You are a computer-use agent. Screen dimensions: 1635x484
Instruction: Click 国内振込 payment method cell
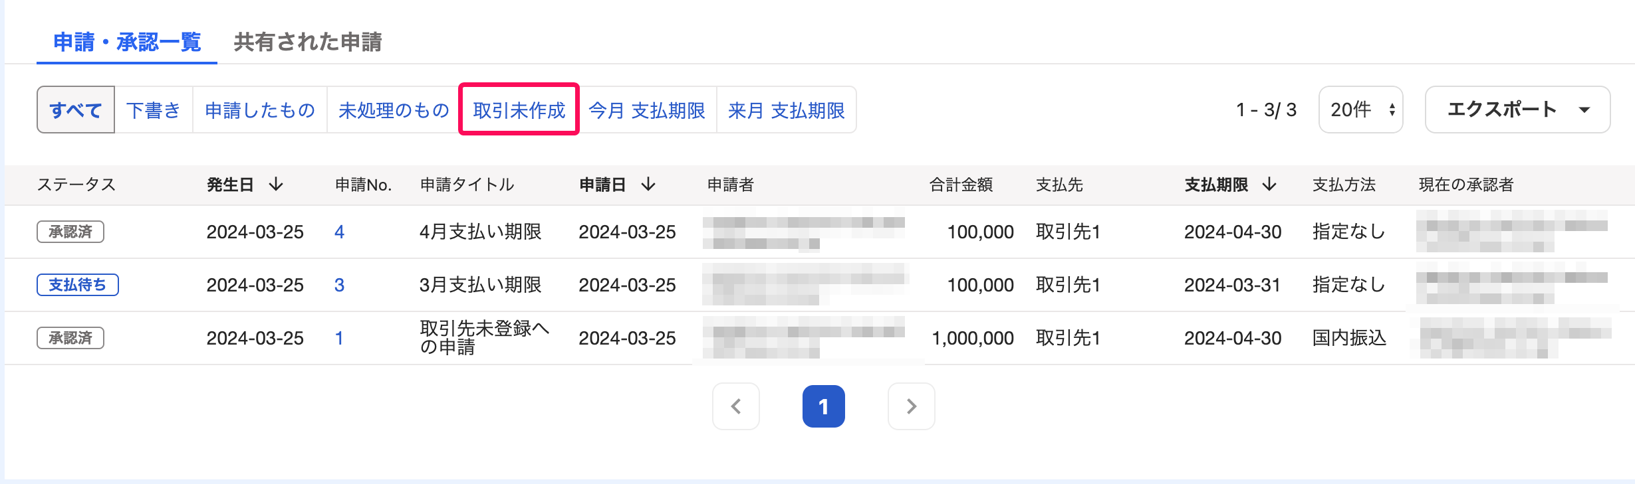pos(1350,338)
